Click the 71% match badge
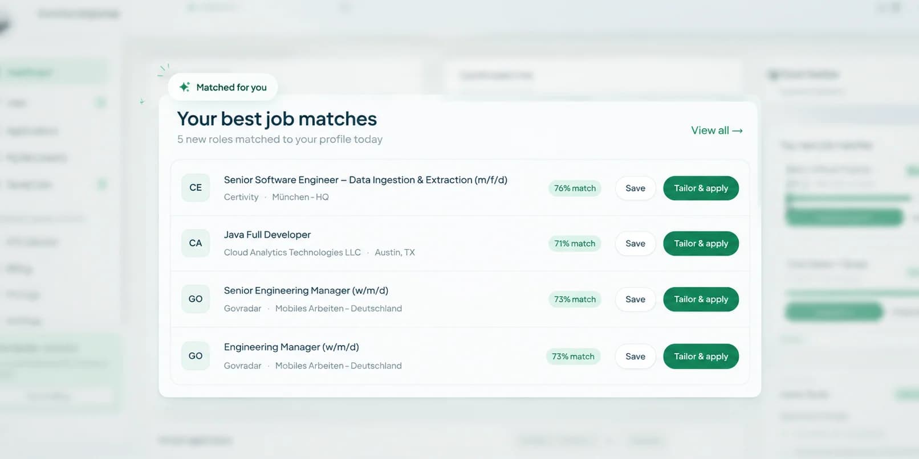 (575, 244)
